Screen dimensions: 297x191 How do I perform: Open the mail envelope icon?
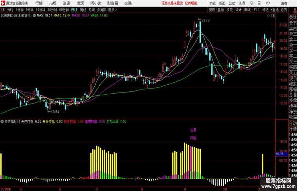pyautogui.click(x=268, y=3)
